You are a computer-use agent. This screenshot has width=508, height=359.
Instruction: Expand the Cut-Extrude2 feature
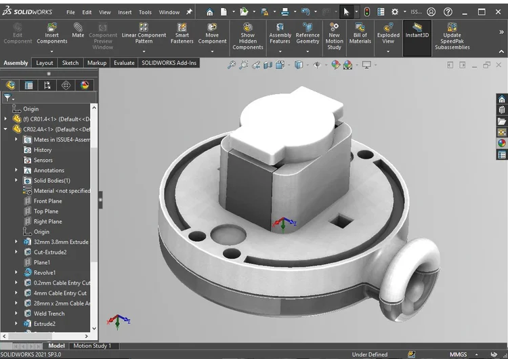coord(16,252)
